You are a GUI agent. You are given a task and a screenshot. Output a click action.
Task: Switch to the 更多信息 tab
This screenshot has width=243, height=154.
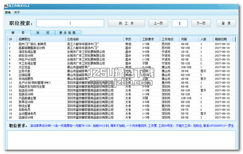[68, 33]
